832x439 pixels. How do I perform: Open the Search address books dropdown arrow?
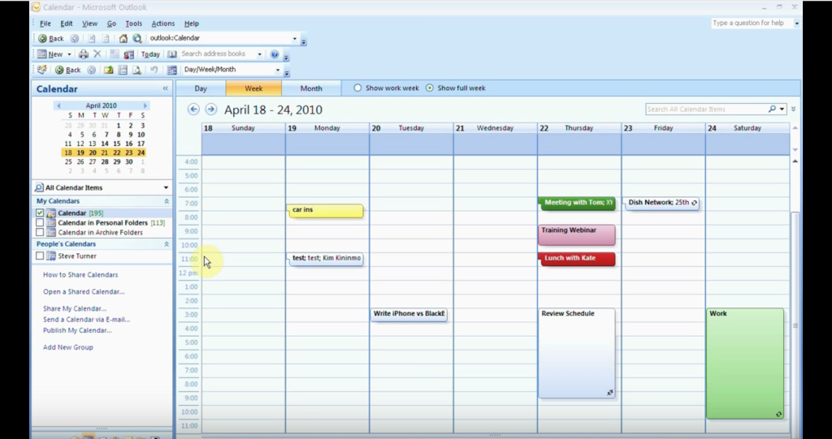(259, 54)
